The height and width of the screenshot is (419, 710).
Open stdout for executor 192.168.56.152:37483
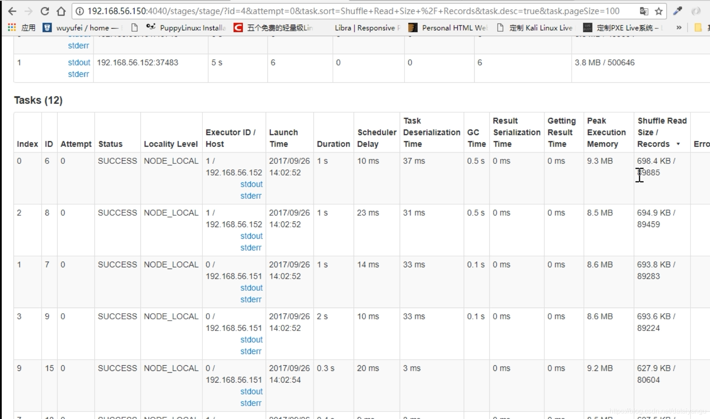(x=79, y=62)
